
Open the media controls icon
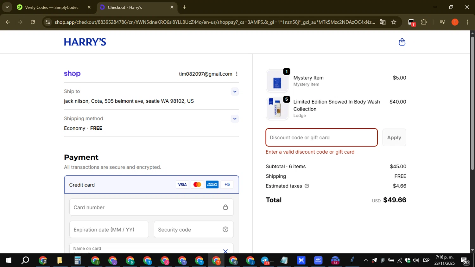[x=442, y=22]
